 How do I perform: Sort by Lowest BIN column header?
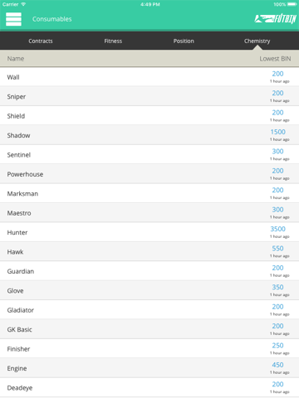(275, 59)
